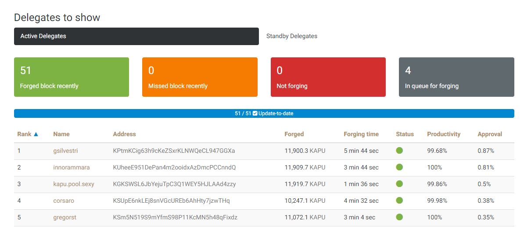Screen dimensions: 531x229
Task: Click the Update-to-date checkmark icon
Action: pos(255,113)
